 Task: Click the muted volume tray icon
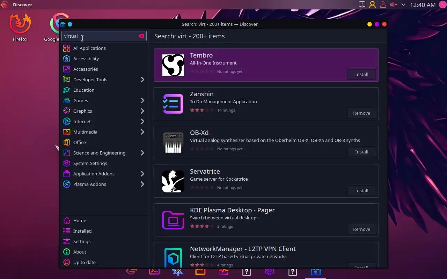pyautogui.click(x=394, y=5)
